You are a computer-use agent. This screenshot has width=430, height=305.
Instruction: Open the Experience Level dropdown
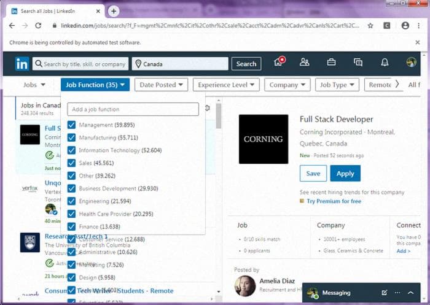(226, 85)
